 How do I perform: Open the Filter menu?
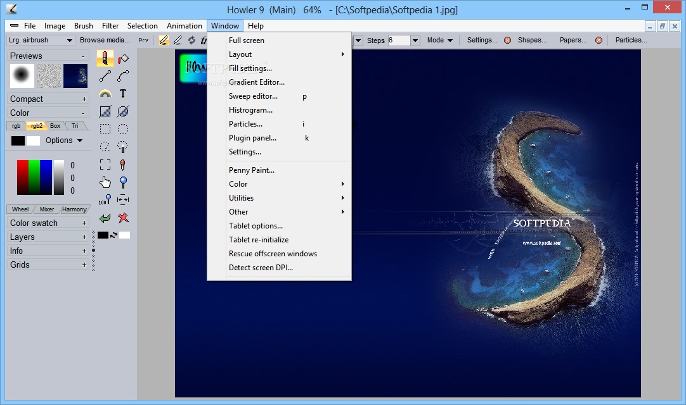pyautogui.click(x=110, y=26)
